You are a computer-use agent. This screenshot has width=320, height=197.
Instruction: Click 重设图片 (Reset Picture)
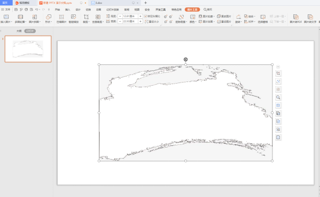[224, 21]
